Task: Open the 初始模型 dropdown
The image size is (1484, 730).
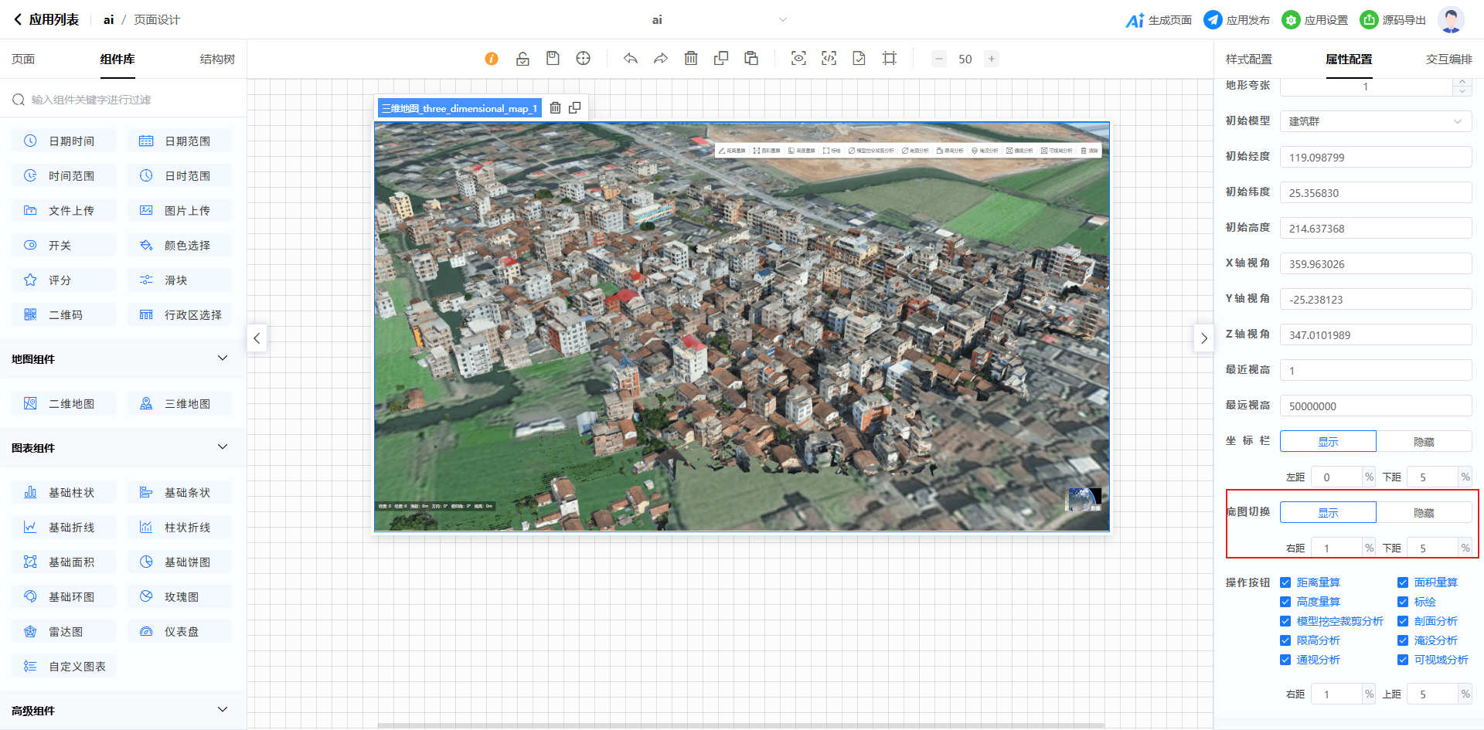Action: 1375,121
